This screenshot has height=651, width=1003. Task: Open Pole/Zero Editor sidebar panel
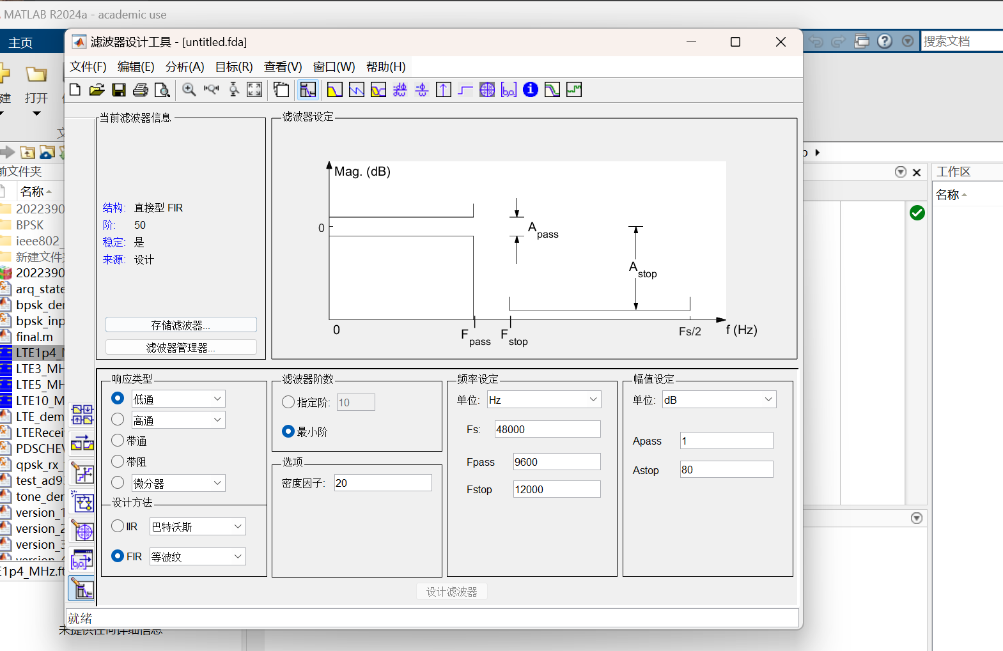pyautogui.click(x=82, y=531)
